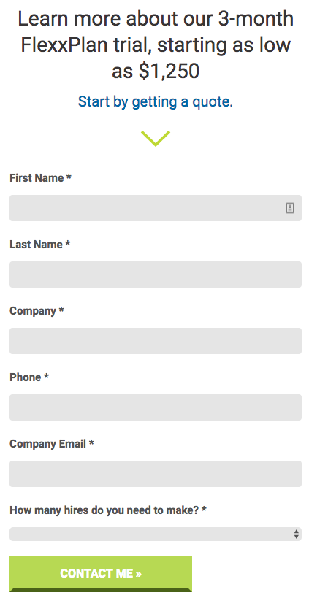Viewport: 328px width, 606px height.
Task: Click the FlexxPlan word in the heading
Action: (x=64, y=45)
